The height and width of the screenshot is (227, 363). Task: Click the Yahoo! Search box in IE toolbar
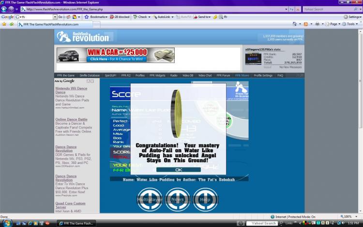(x=328, y=9)
